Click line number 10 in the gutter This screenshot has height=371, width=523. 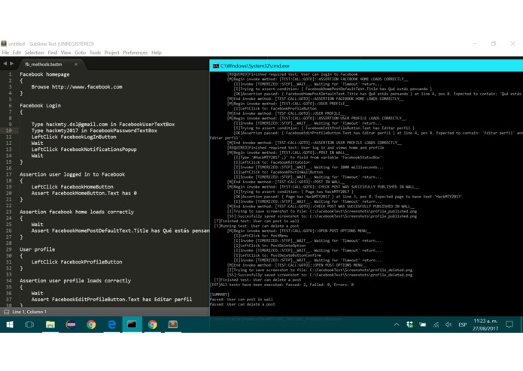pyautogui.click(x=9, y=131)
